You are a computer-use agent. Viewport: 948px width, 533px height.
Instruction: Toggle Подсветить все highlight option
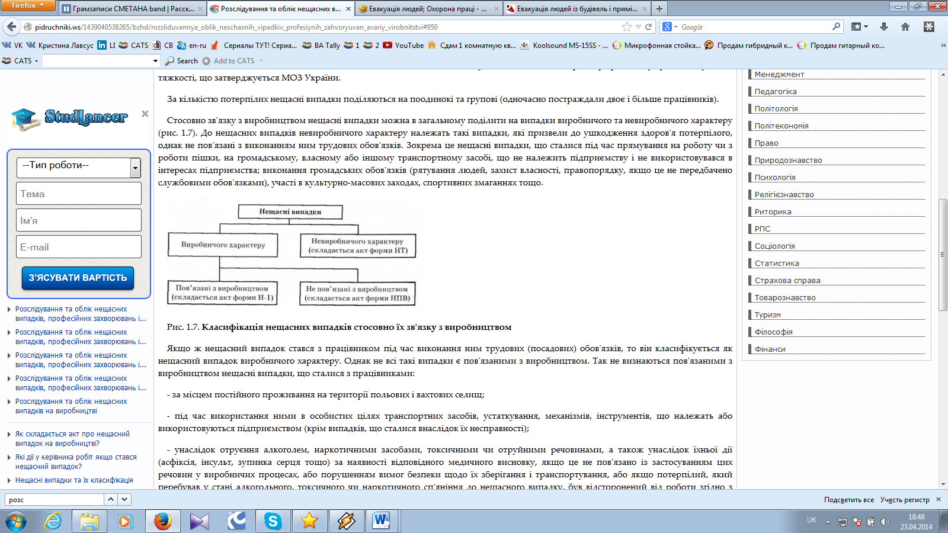pyautogui.click(x=848, y=499)
